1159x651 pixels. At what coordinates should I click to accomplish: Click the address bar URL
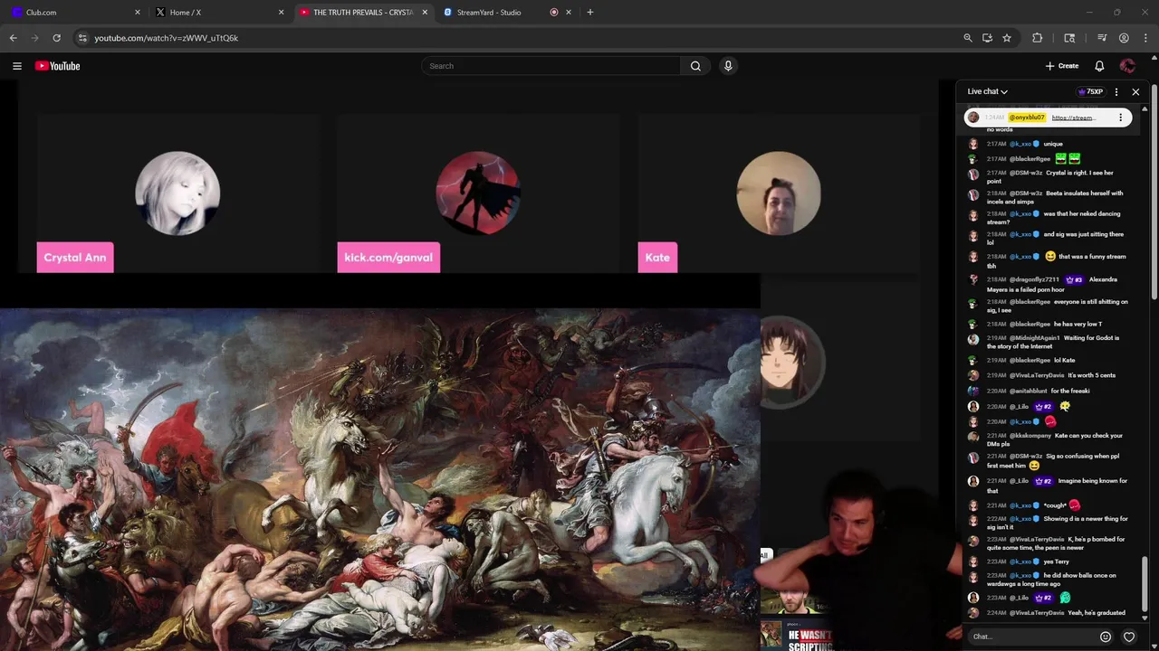click(x=167, y=38)
